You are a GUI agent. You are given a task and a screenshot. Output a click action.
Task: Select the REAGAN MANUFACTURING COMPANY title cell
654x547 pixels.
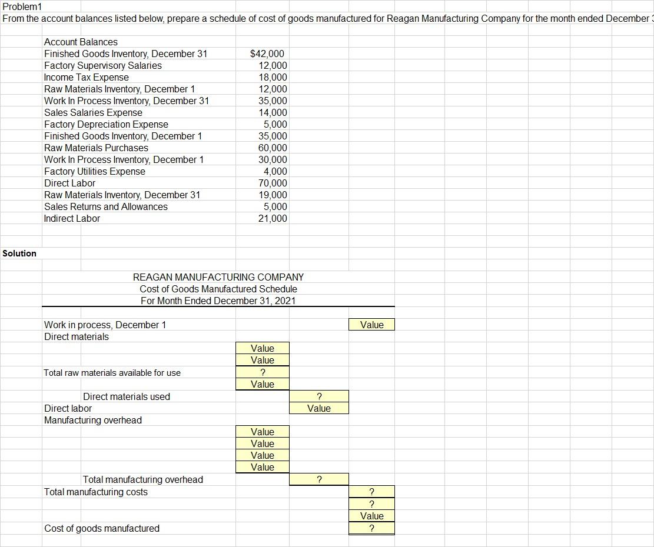218,277
